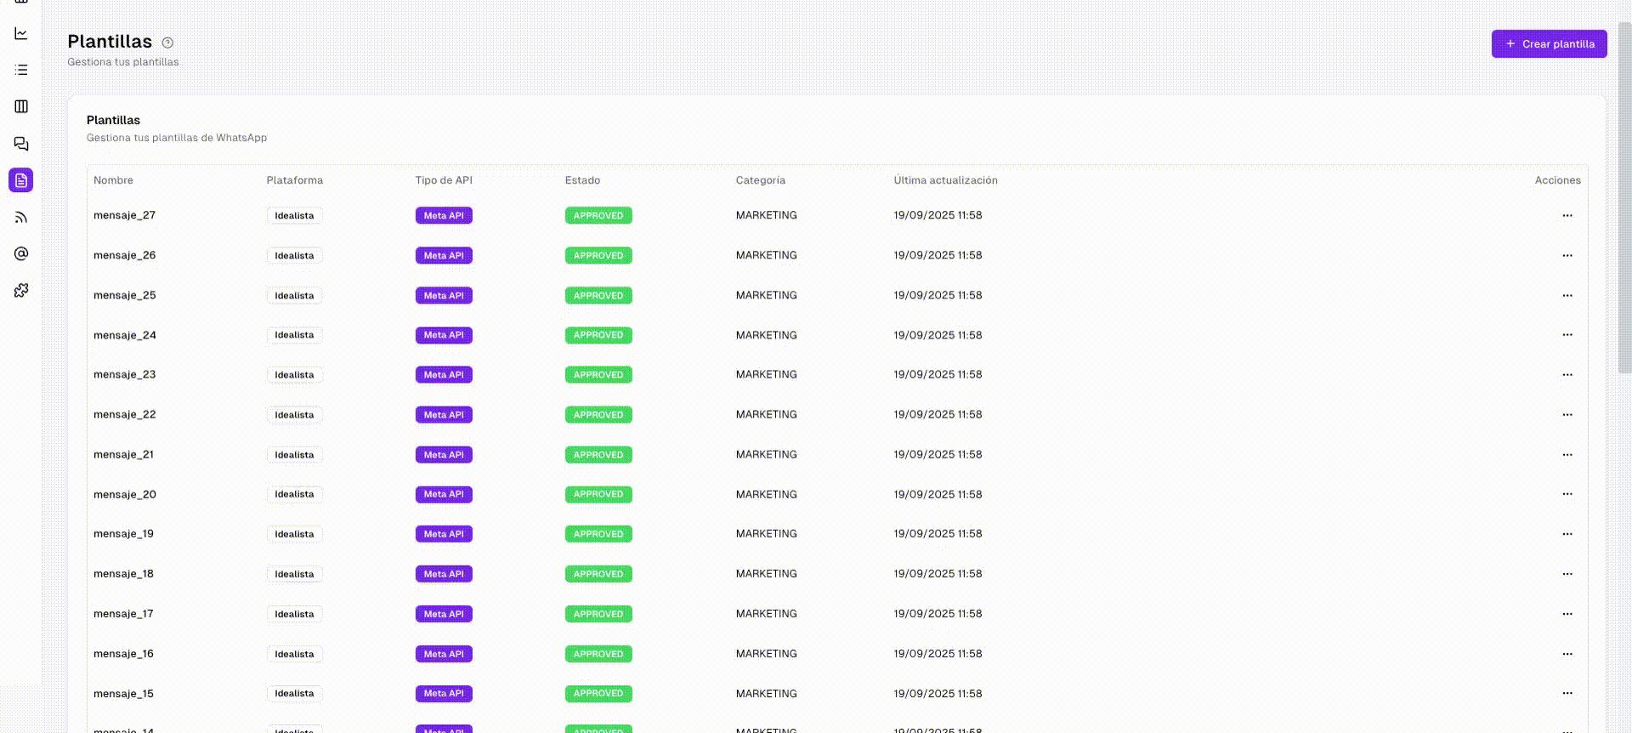
Task: Open actions menu for mensaje_16
Action: [x=1567, y=654]
